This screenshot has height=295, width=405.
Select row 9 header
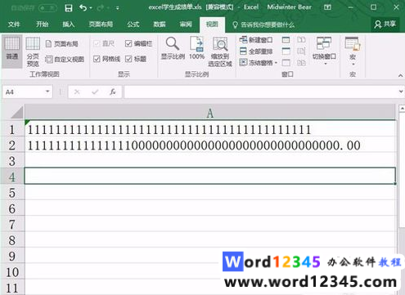tap(12, 256)
